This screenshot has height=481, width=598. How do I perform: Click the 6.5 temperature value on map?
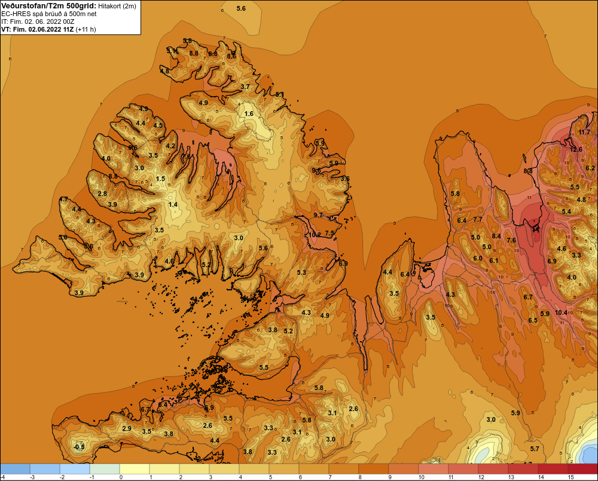(533, 320)
